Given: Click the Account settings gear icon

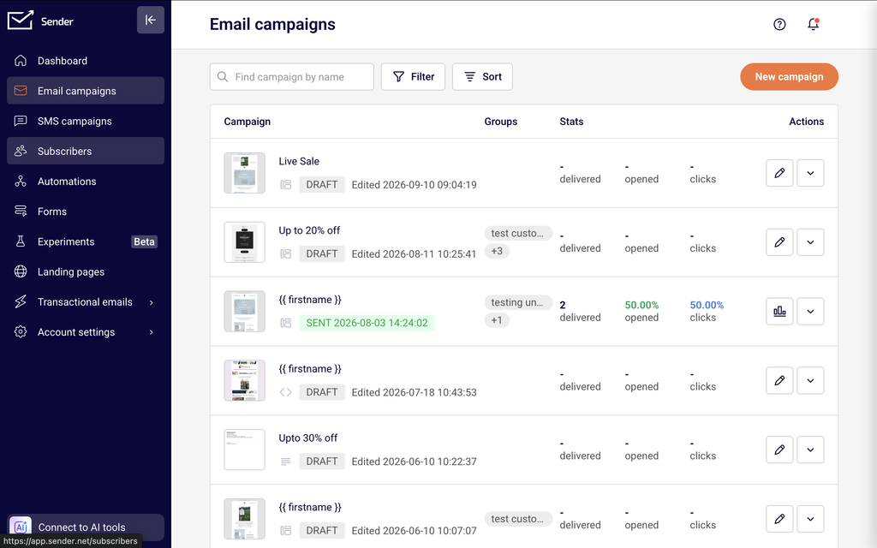Looking at the screenshot, I should (x=21, y=331).
